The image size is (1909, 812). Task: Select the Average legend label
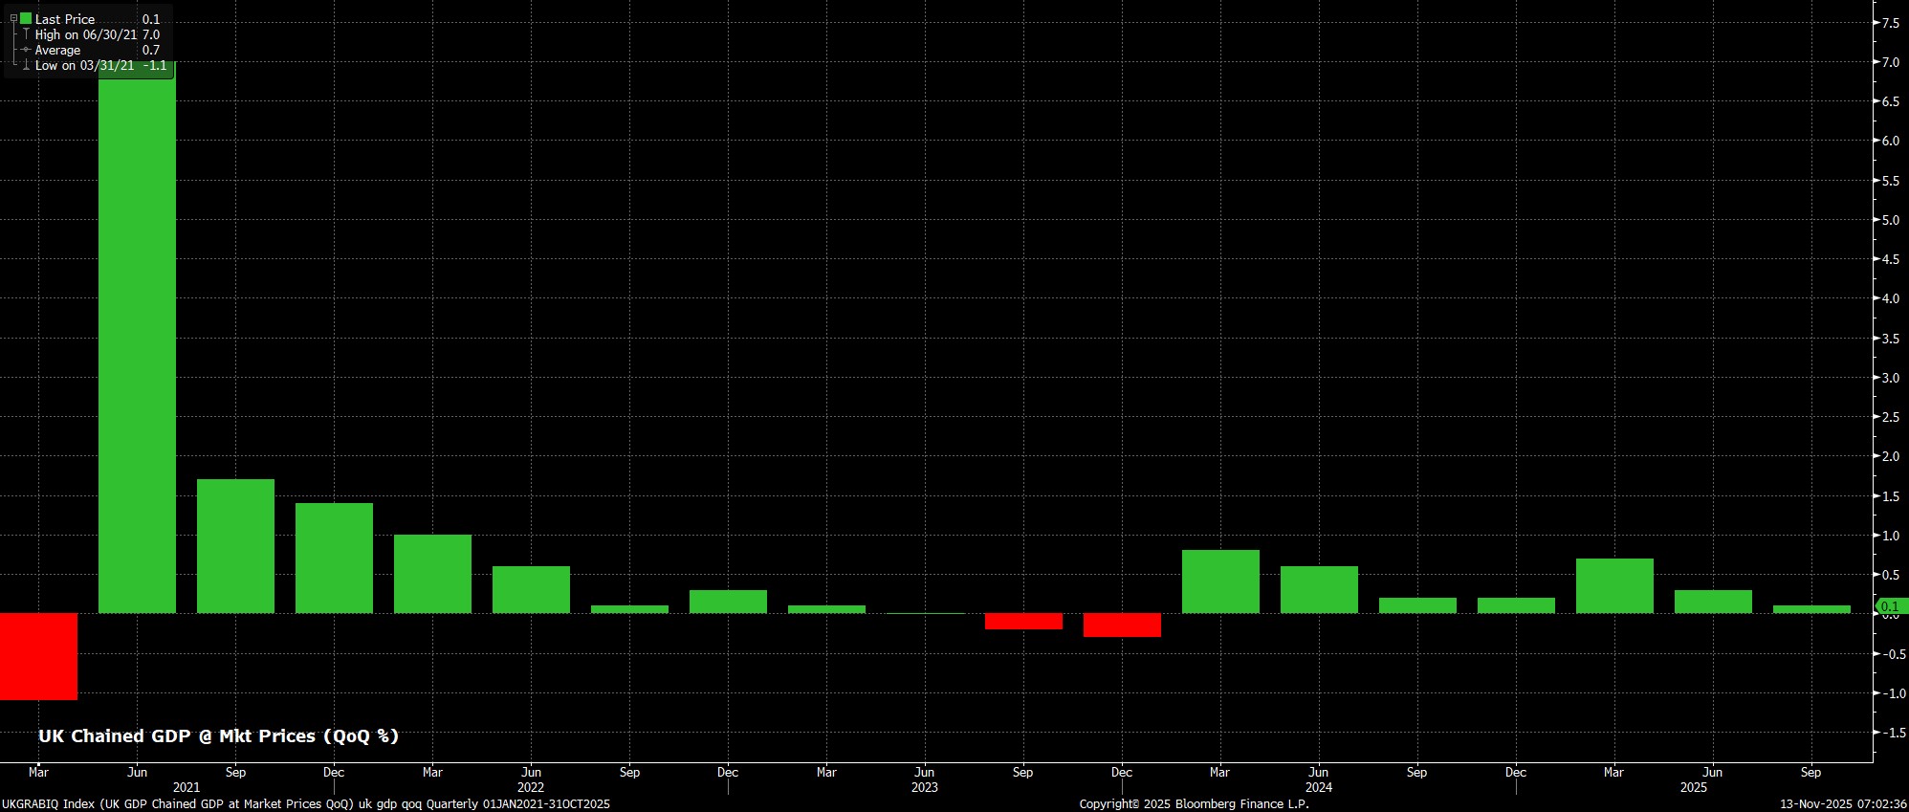[57, 50]
